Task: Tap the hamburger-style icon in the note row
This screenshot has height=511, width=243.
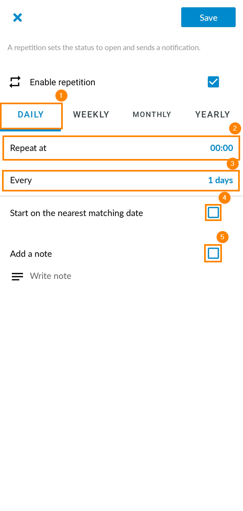Action: tap(17, 276)
